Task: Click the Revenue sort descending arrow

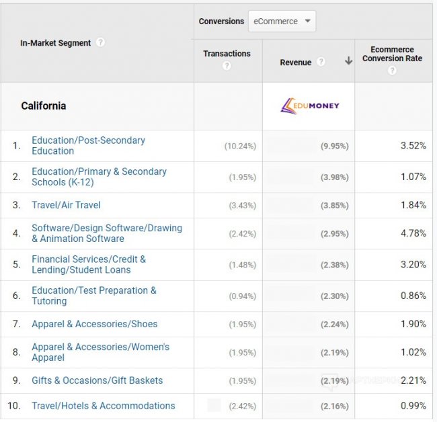Action: (x=348, y=61)
